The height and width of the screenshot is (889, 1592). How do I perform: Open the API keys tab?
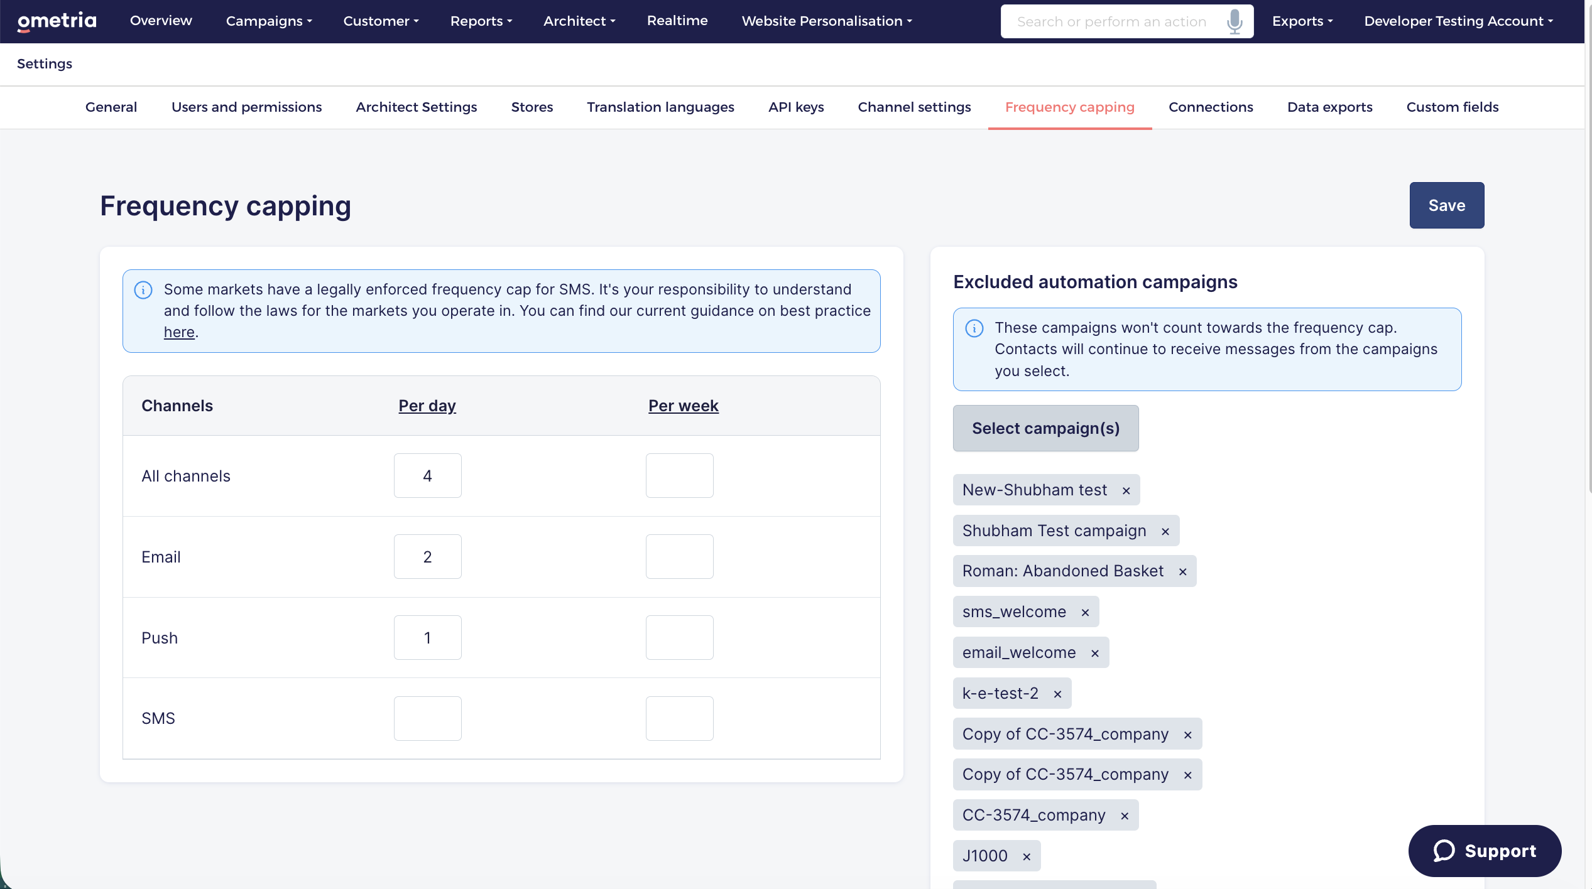tap(796, 107)
